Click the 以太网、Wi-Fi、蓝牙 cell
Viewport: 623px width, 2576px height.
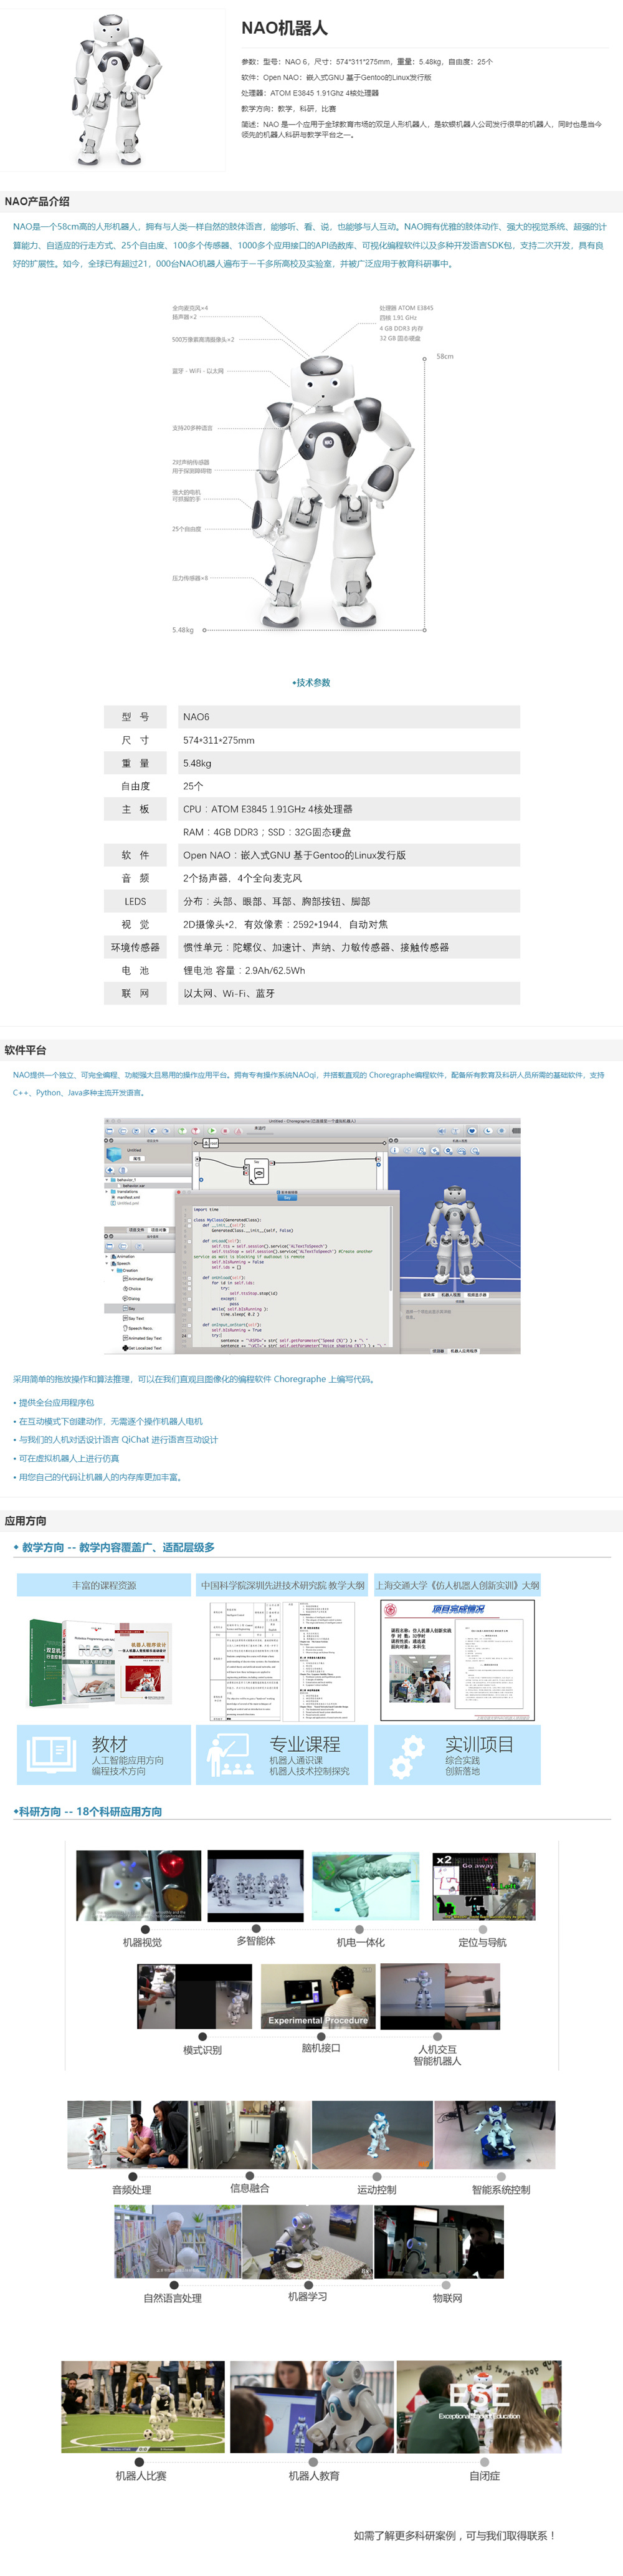pos(348,993)
